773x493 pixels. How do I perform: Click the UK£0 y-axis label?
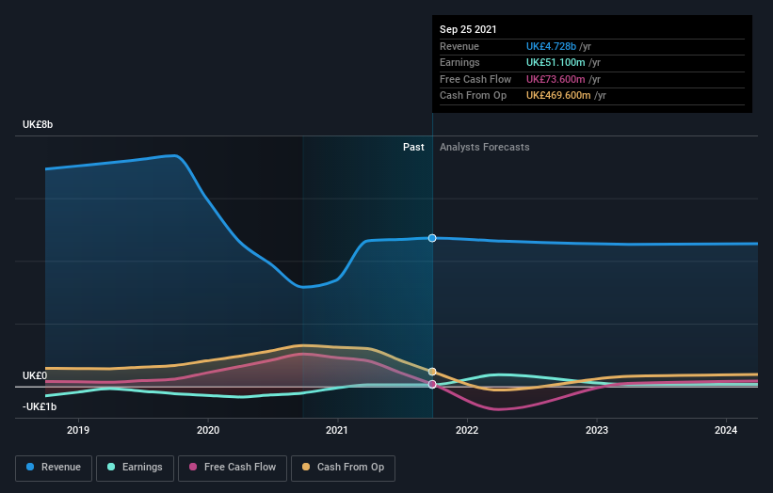pos(35,375)
